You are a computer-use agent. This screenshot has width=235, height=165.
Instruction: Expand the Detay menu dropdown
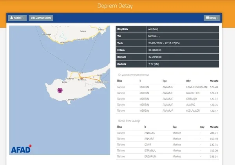pyautogui.click(x=212, y=18)
